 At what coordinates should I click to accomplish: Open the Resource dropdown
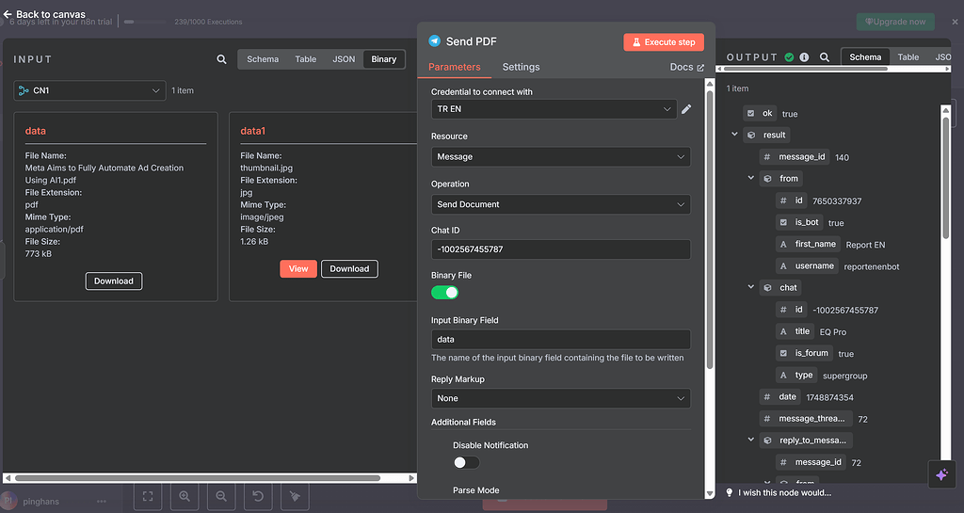(x=560, y=157)
